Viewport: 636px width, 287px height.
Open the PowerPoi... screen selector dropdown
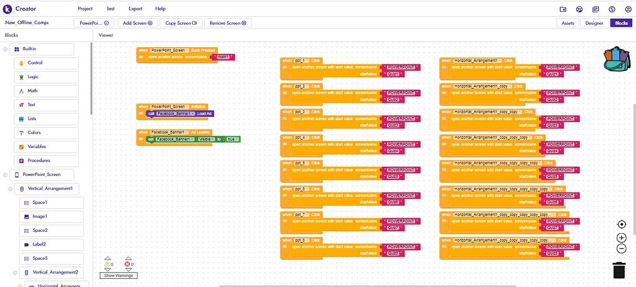point(94,23)
